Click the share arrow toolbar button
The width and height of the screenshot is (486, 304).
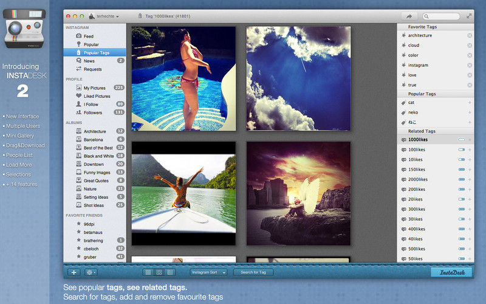(x=409, y=16)
